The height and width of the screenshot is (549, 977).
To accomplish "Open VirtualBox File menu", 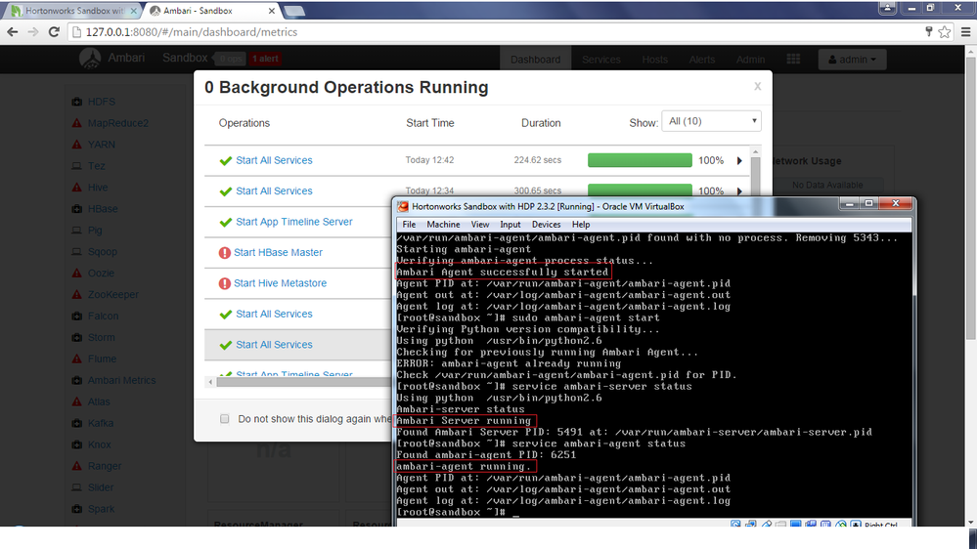I will coord(409,224).
